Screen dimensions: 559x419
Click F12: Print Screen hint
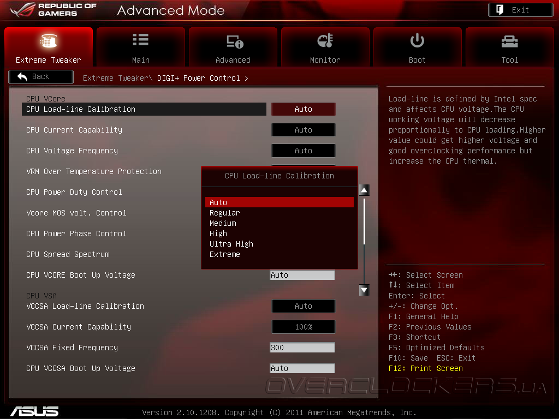pyautogui.click(x=426, y=368)
